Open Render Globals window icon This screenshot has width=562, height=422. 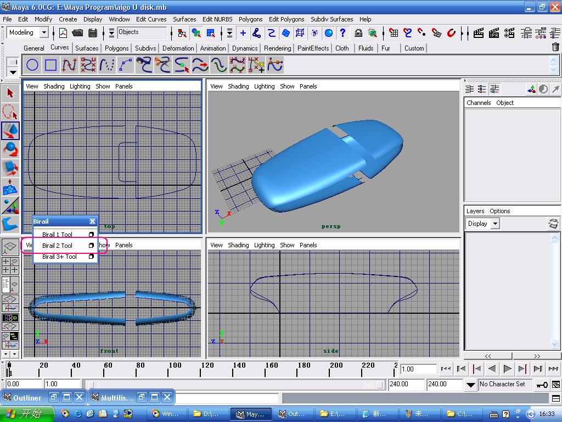509,33
